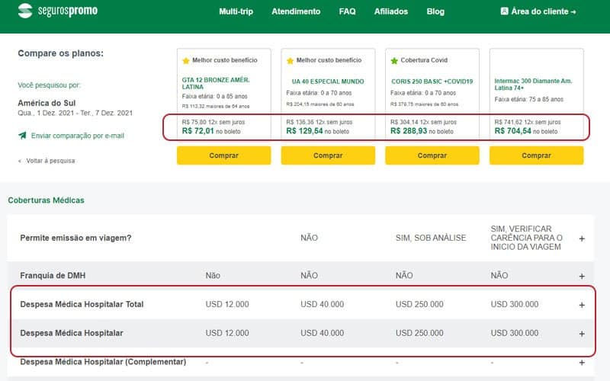Click the green star icon beside Cobertura Covid
Screen dimensions: 610x381
click(394, 61)
